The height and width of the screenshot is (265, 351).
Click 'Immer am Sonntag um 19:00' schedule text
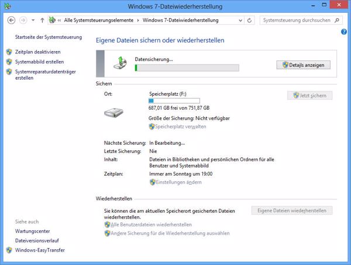[x=181, y=174]
